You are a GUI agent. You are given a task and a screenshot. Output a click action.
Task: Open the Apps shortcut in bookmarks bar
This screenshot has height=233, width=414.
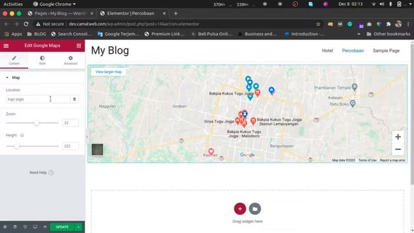(x=13, y=34)
